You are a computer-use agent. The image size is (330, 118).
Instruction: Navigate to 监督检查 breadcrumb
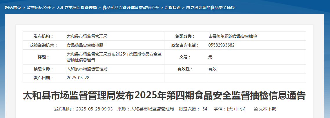(x=173, y=8)
